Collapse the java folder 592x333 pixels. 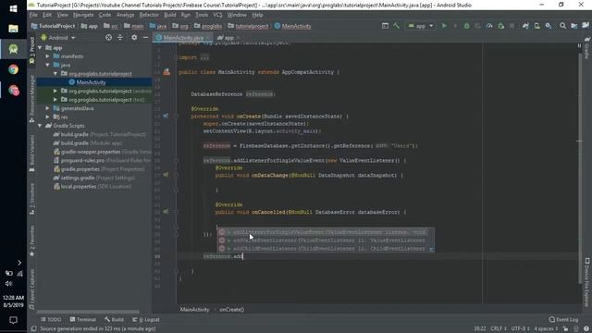pos(48,65)
